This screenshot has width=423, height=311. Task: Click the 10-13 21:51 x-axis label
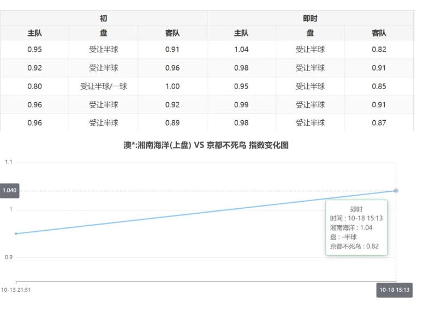tap(16, 290)
